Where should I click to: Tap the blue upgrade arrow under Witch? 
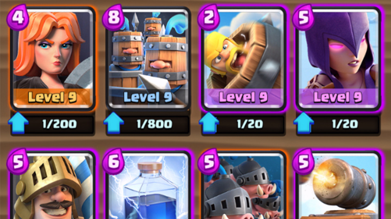(304, 123)
